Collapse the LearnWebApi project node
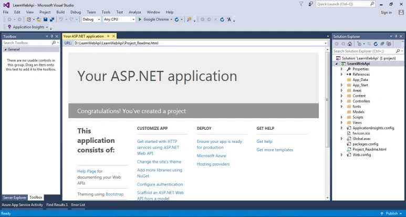406x217 pixels. click(337, 64)
